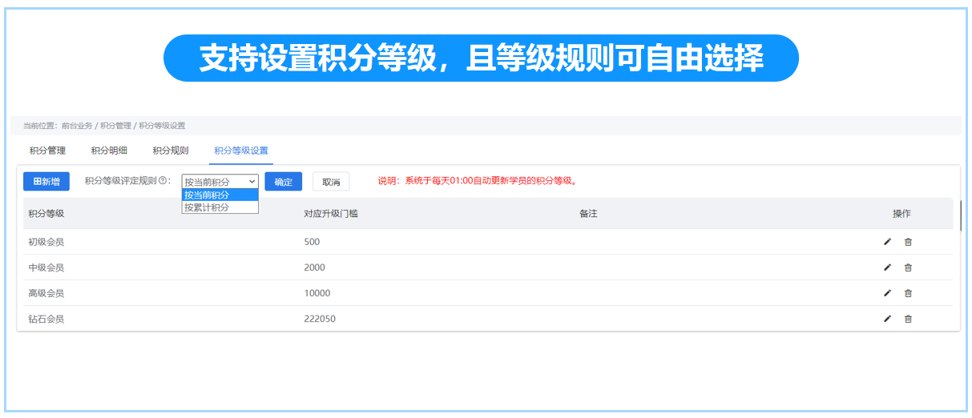The height and width of the screenshot is (418, 972).
Task: Click the blue 新增 button
Action: pyautogui.click(x=46, y=182)
